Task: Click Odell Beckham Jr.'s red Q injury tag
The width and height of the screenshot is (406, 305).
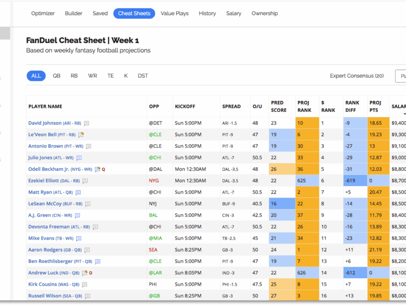Action: [x=103, y=170]
